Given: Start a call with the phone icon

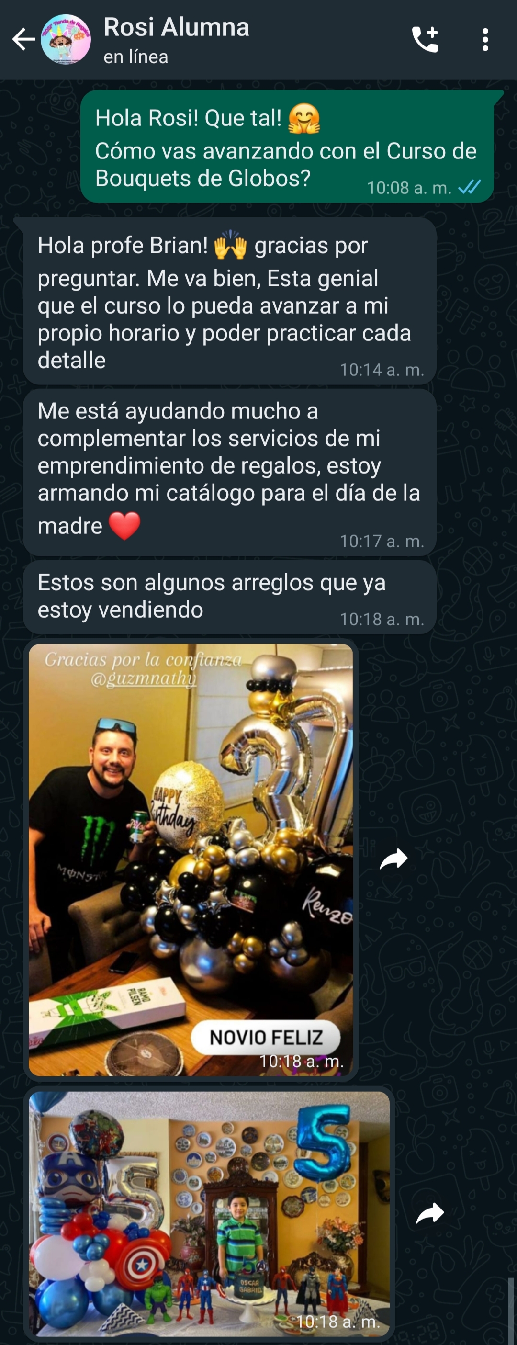Looking at the screenshot, I should 425,40.
